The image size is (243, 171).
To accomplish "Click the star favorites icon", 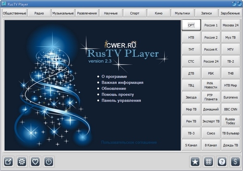I will (x=195, y=161).
